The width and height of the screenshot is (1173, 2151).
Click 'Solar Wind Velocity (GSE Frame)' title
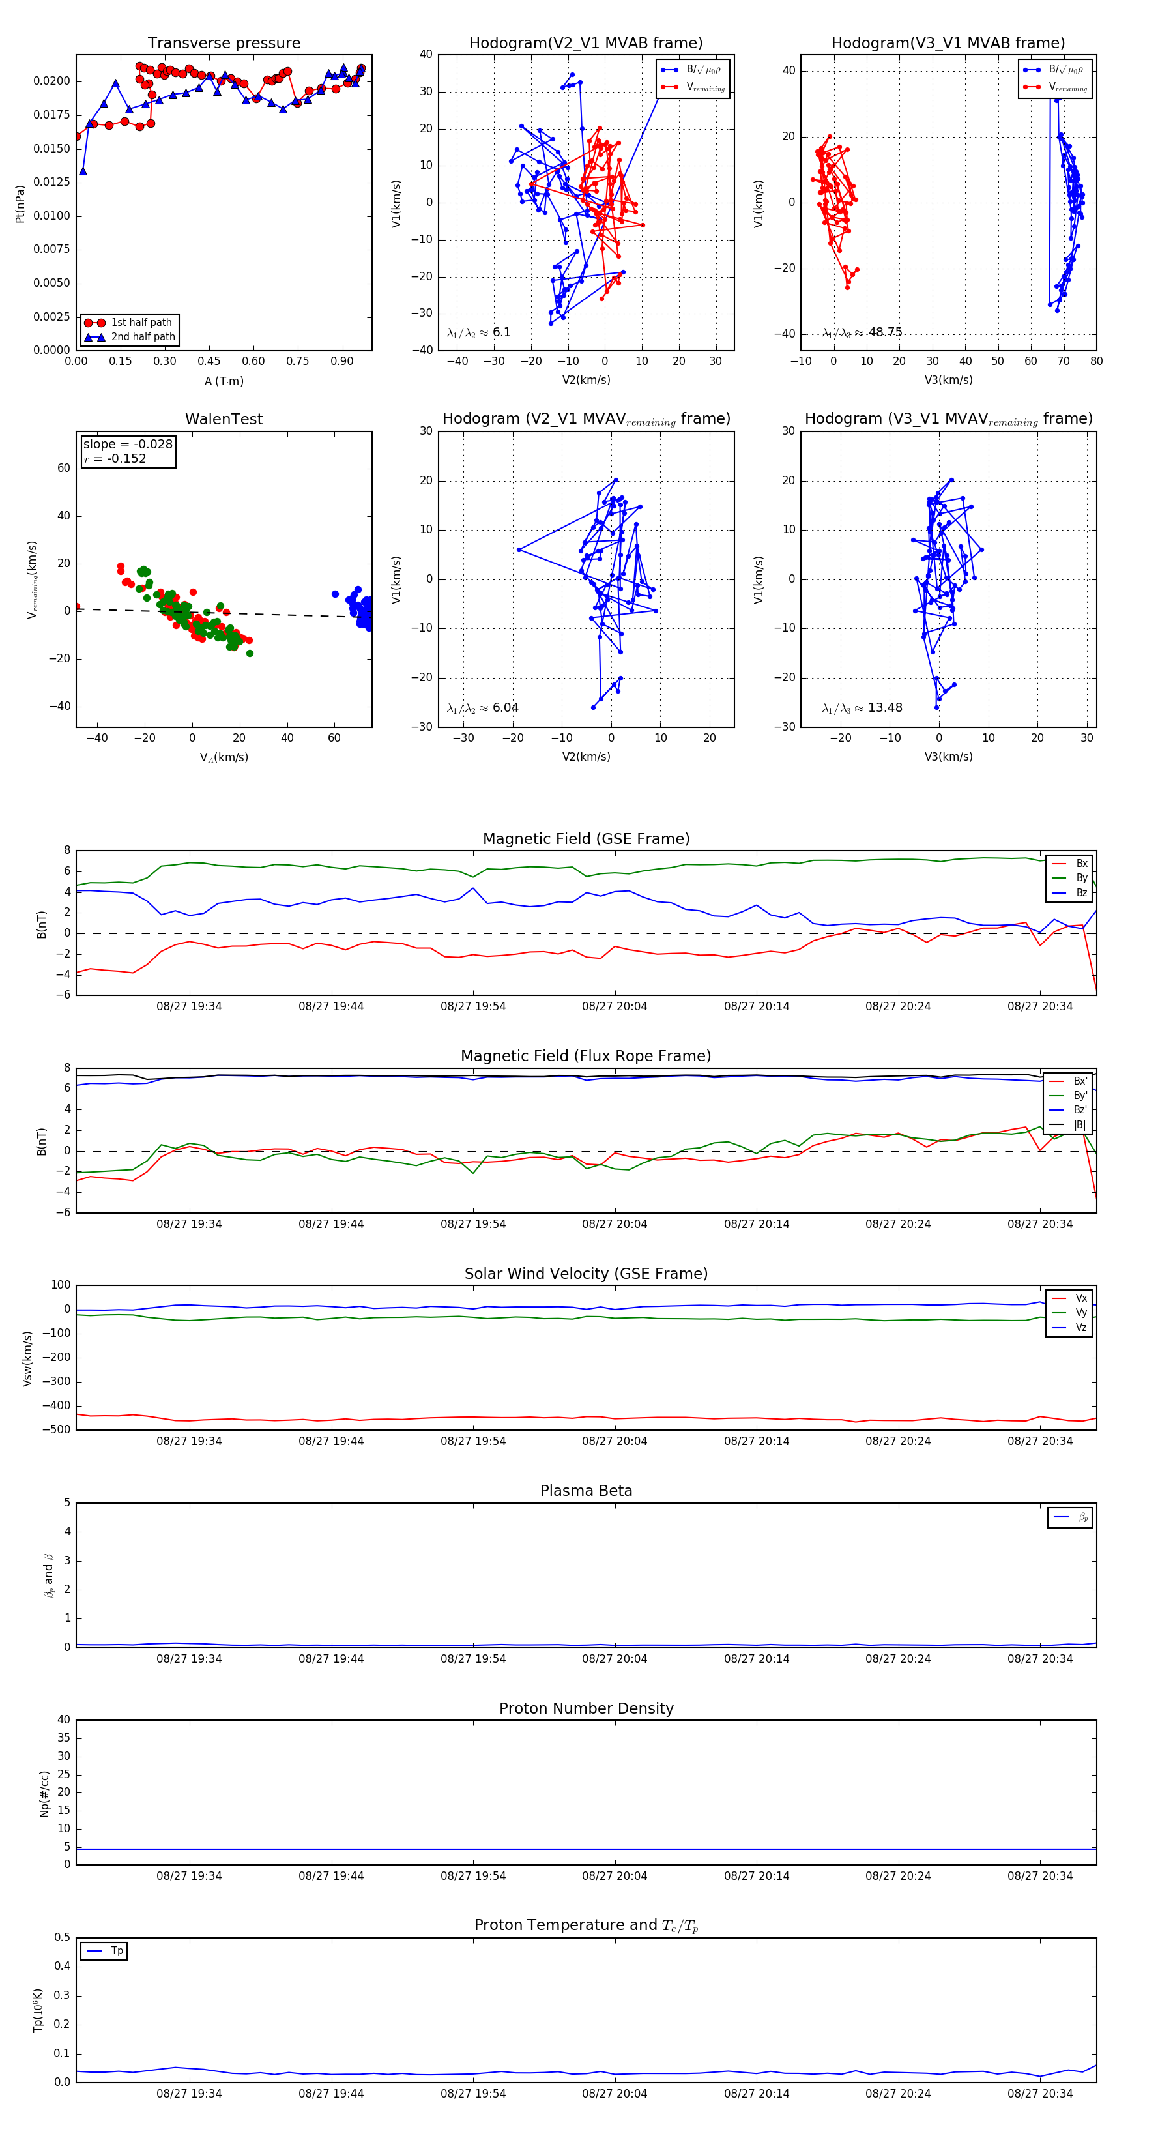[586, 1274]
